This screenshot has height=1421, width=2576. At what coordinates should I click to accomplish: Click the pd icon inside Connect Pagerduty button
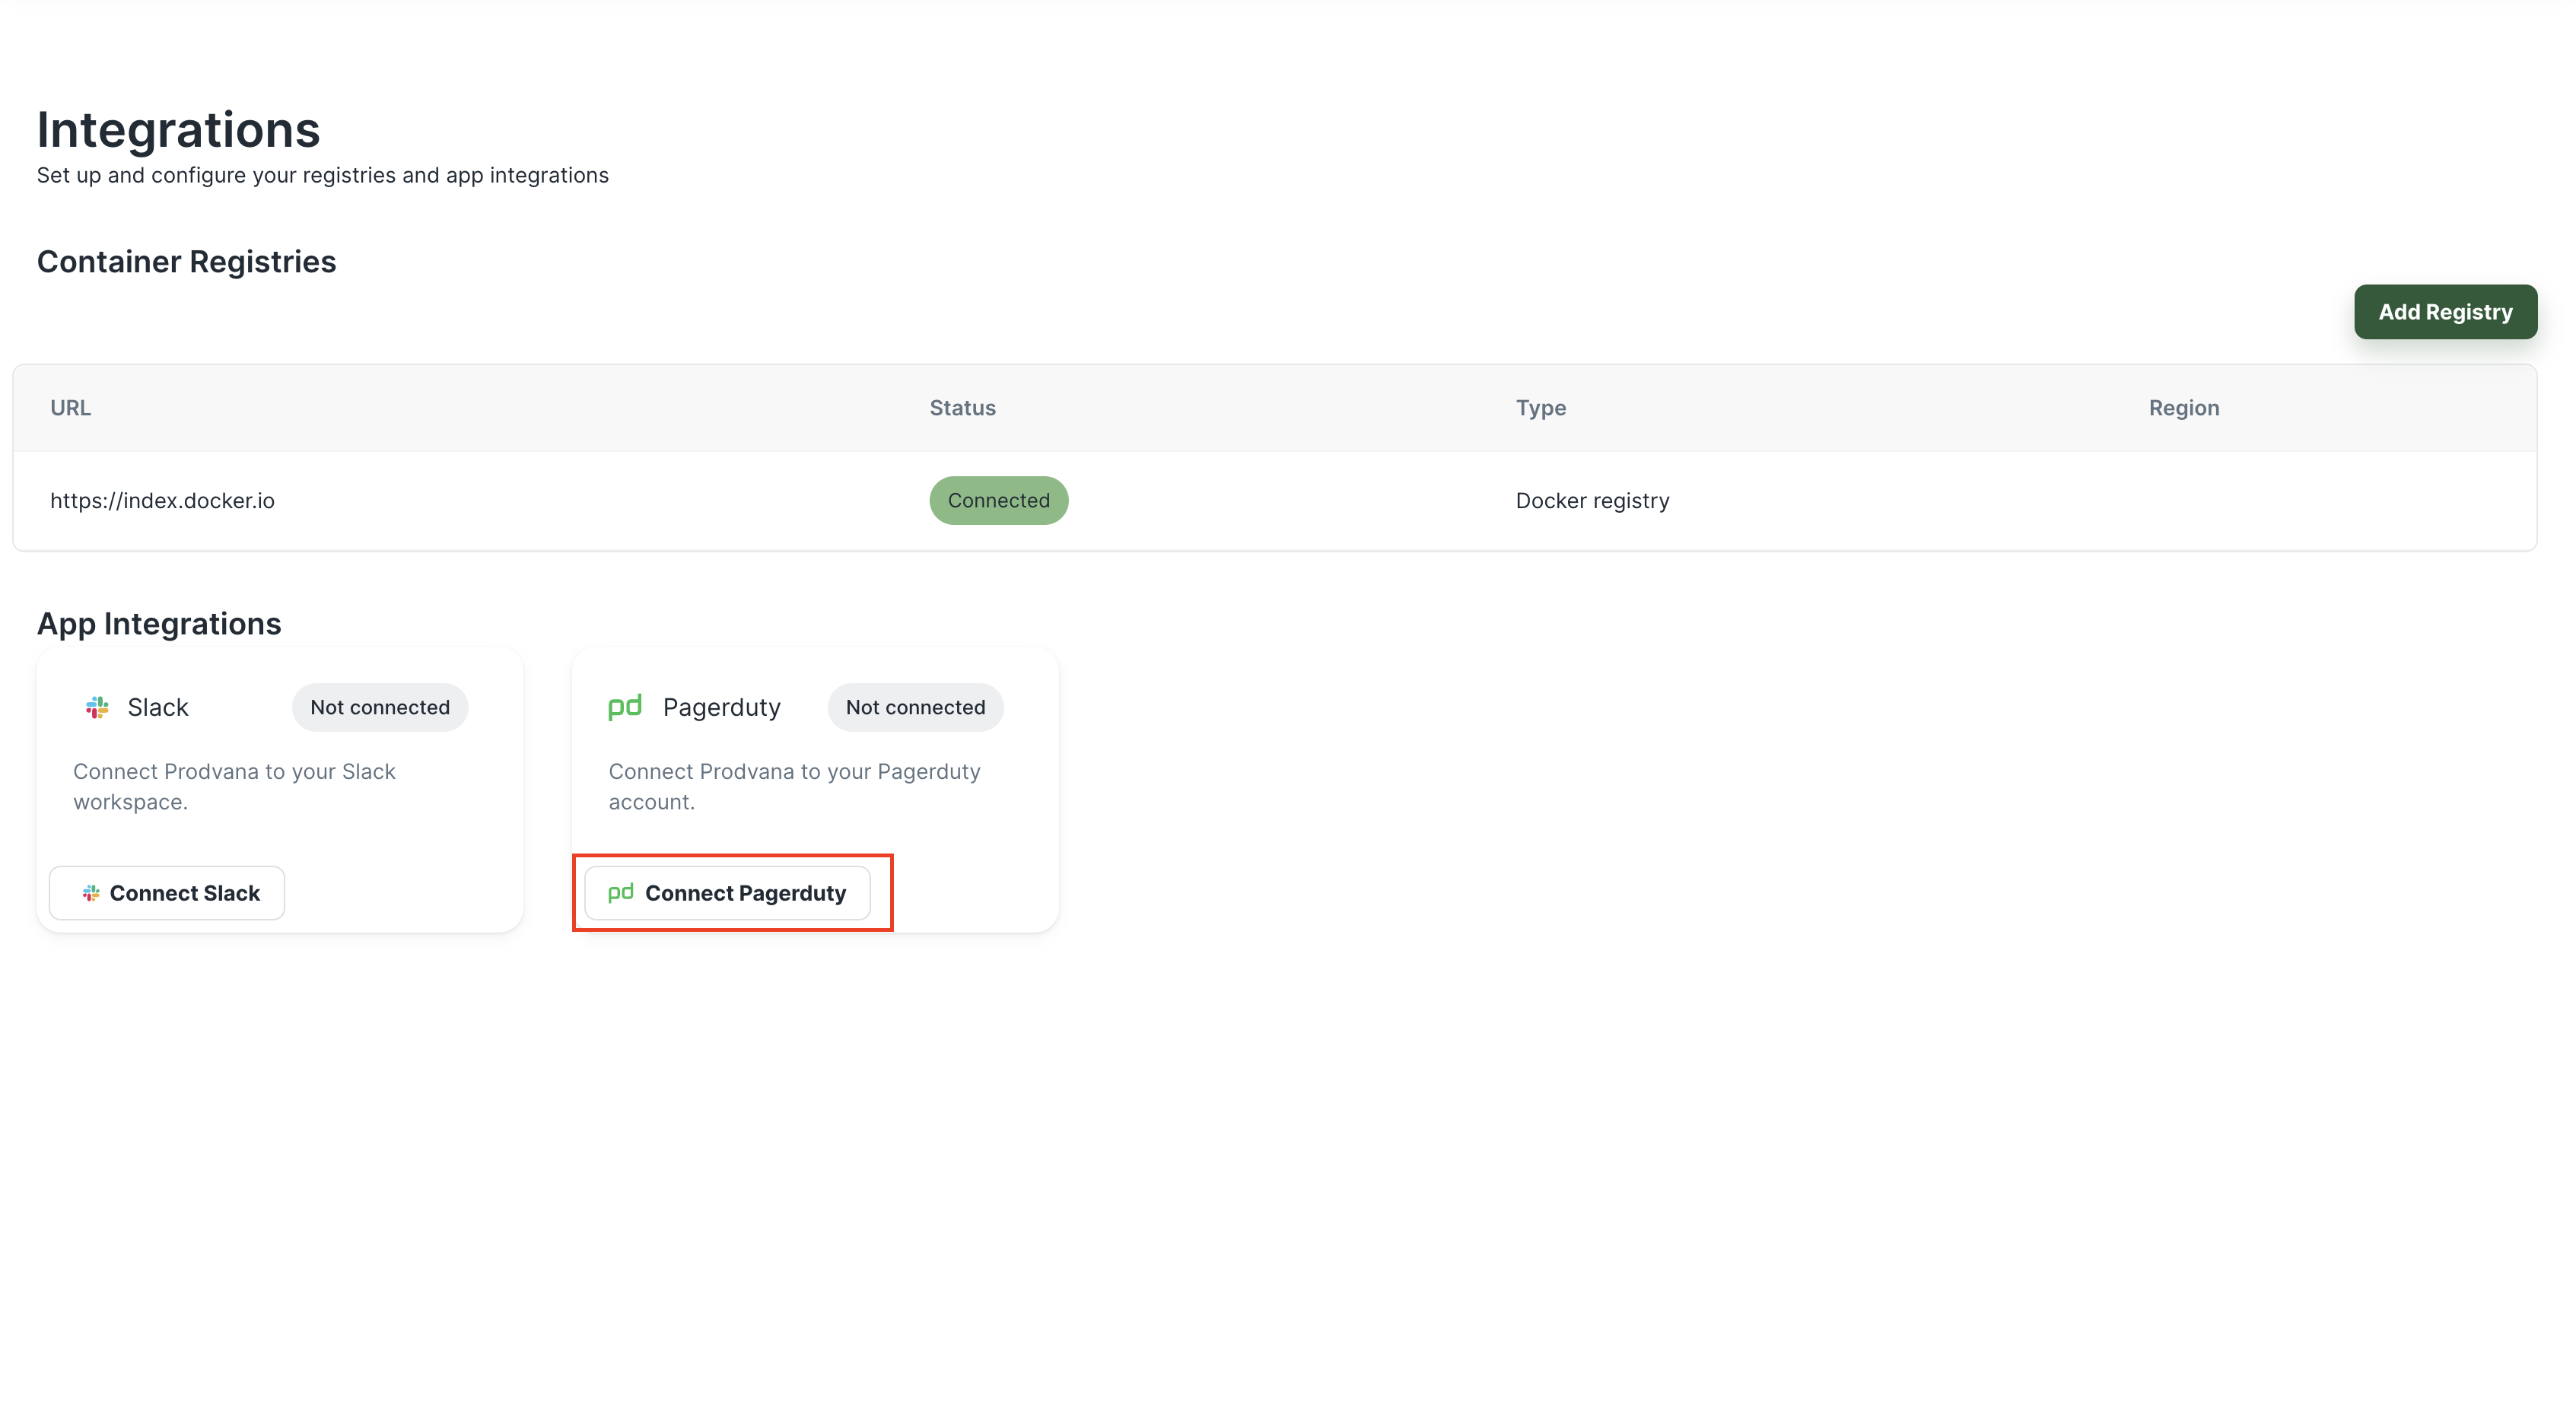621,892
